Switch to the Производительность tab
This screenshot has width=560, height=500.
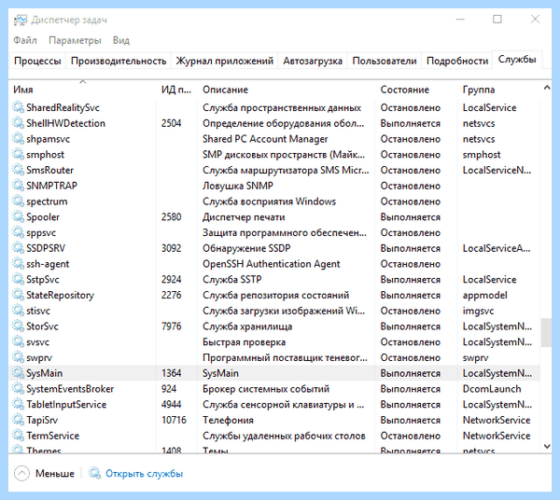click(x=119, y=61)
